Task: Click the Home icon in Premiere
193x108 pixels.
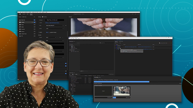Action: (20, 14)
